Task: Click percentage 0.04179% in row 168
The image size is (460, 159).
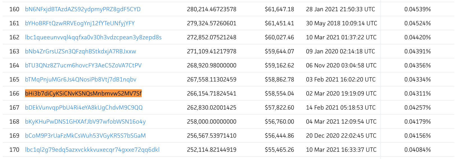Action: (x=418, y=122)
